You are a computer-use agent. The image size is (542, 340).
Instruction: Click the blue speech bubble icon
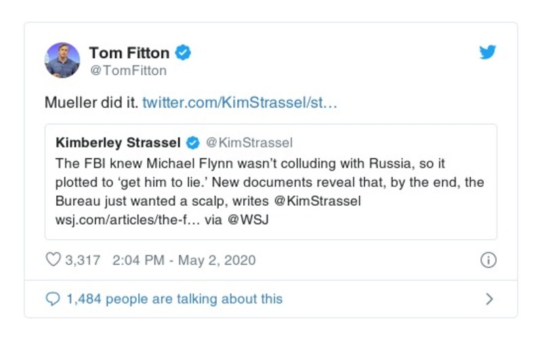tap(52, 299)
